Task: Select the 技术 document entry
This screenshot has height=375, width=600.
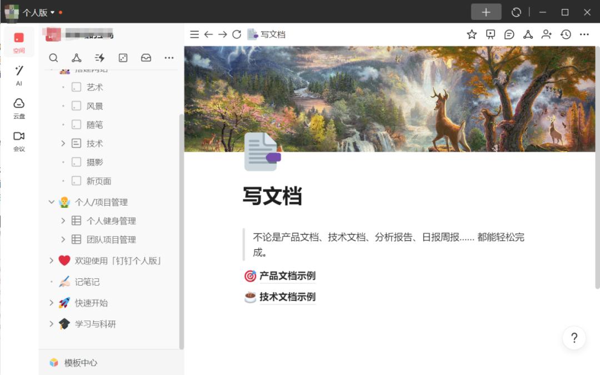Action: click(x=94, y=143)
